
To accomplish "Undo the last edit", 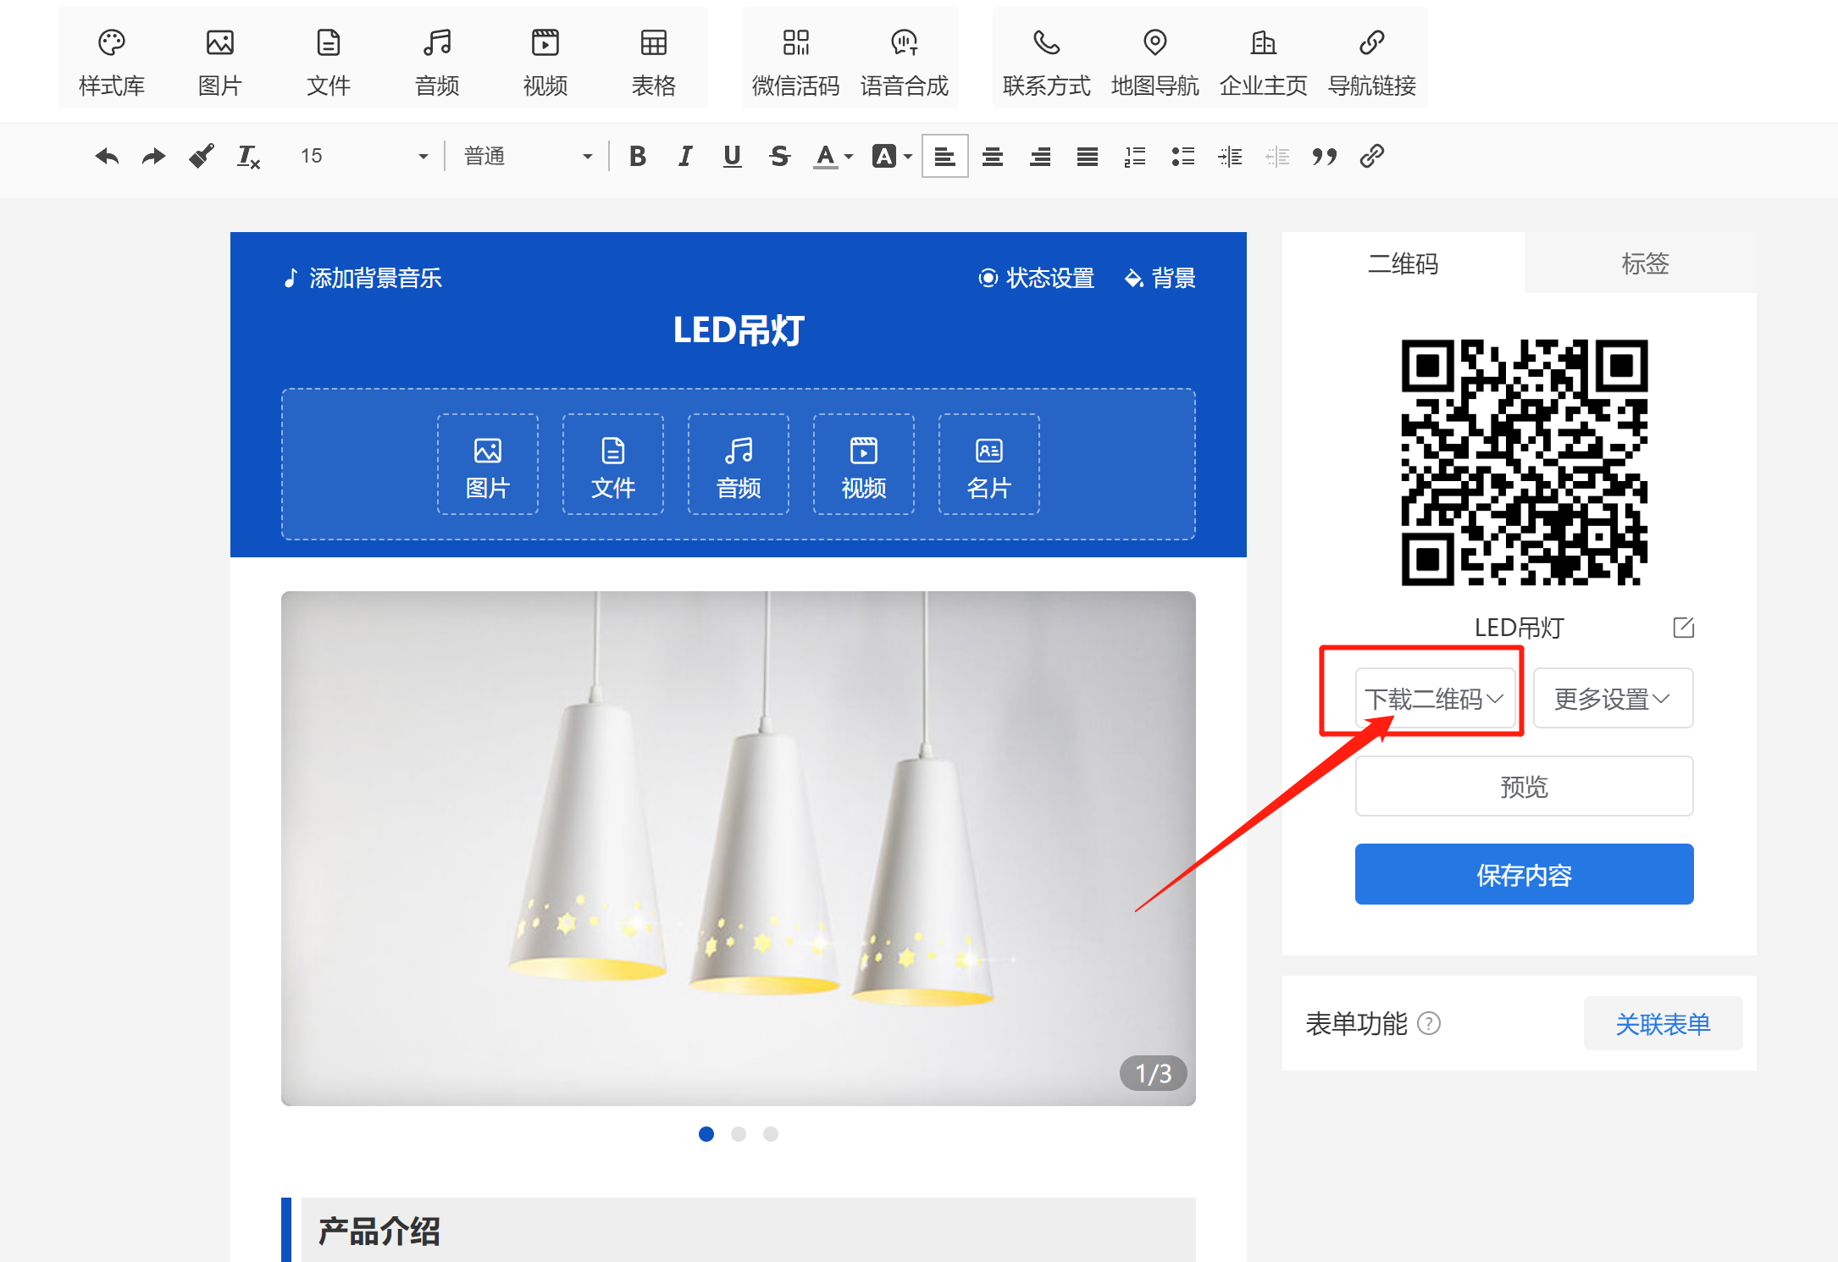I will pos(107,156).
